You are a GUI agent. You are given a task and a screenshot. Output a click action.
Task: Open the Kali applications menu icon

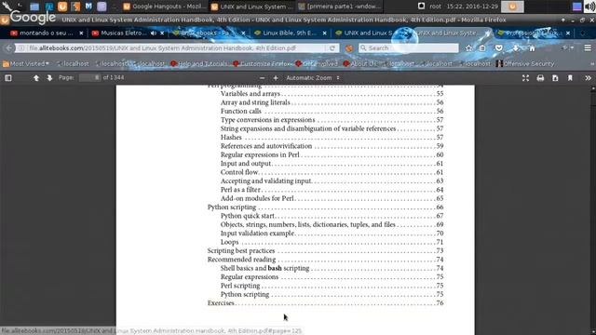click(7, 7)
